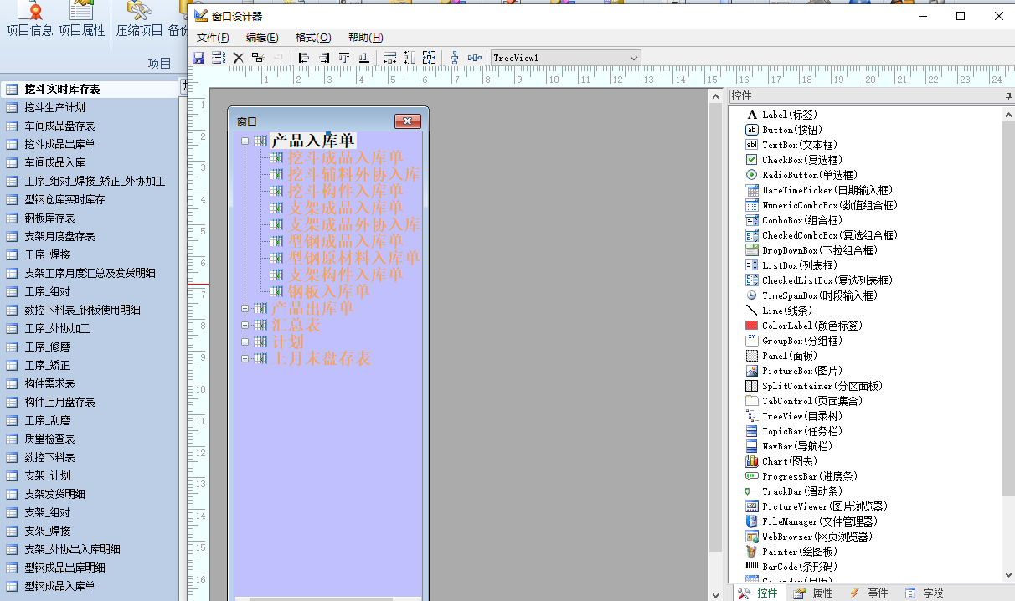Toggle the pin on the 控件 panel header

click(1008, 96)
